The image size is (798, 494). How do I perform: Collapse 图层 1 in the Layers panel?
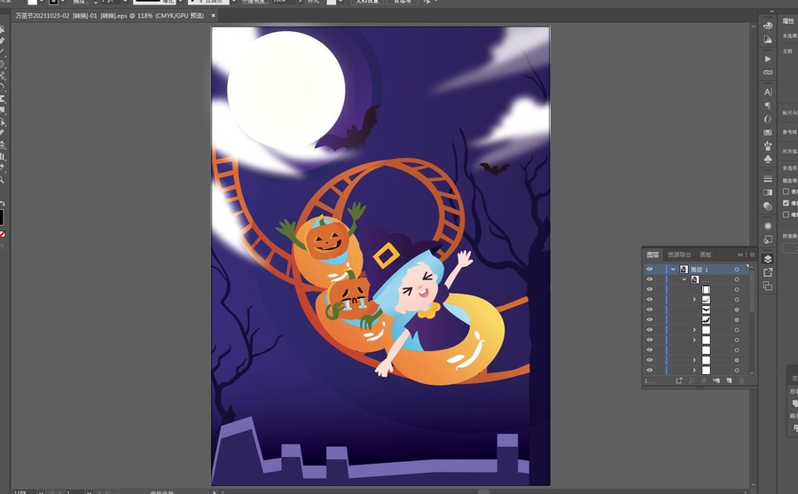point(673,270)
